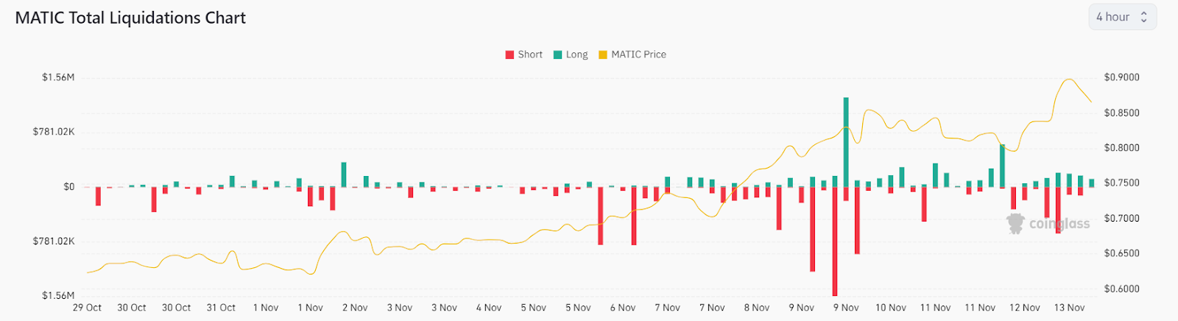The height and width of the screenshot is (321, 1178).
Task: Click the $0.6000 price axis label
Action: (1121, 289)
